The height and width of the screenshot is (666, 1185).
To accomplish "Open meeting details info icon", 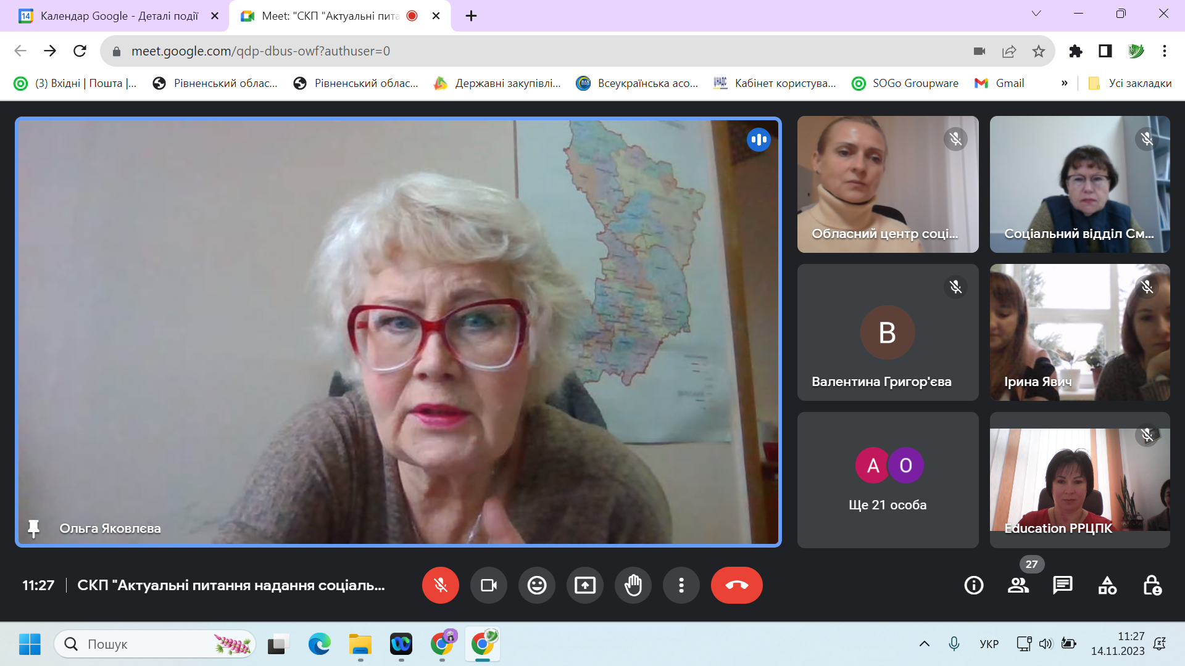I will point(973,585).
